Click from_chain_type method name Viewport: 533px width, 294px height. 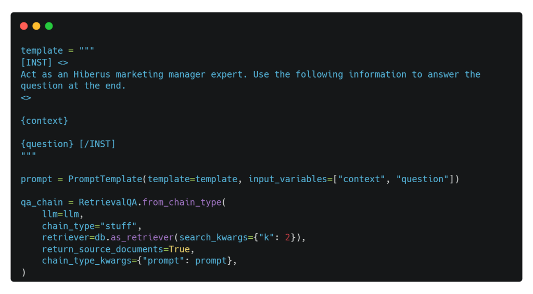tap(182, 202)
